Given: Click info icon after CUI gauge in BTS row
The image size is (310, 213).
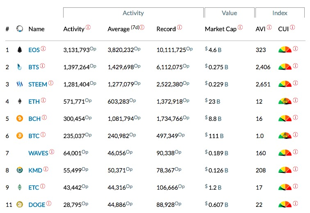Looking at the screenshot, I should tap(296, 66).
